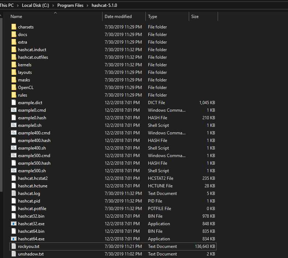288x258 pixels.
Task: Click the PID File type cell
Action: point(155,201)
